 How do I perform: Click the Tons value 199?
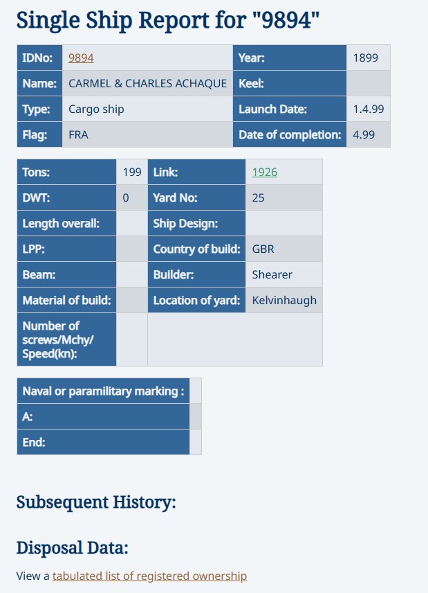tap(132, 172)
